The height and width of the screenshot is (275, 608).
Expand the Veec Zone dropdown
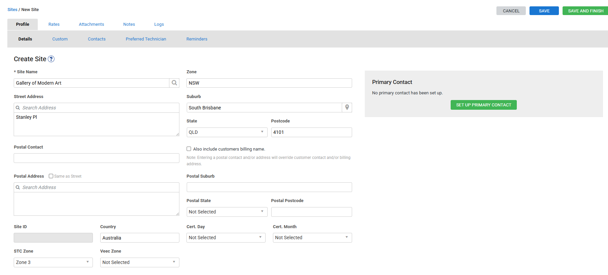pos(139,262)
